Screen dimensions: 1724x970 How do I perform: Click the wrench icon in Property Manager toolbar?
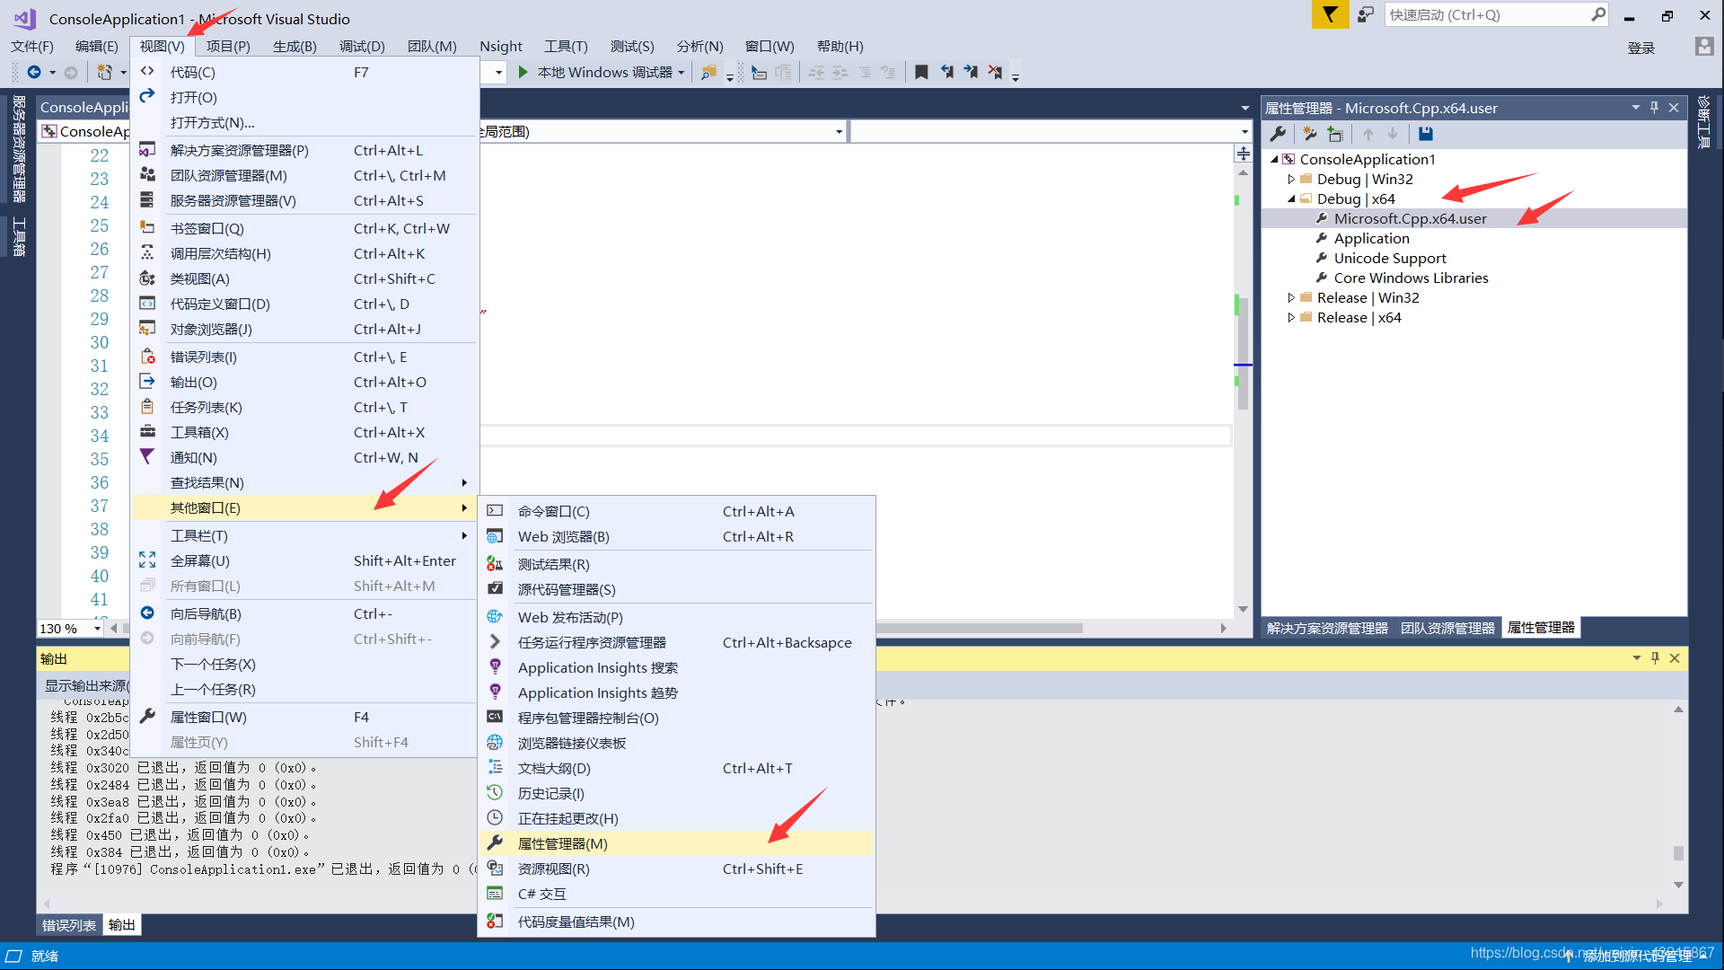click(1278, 134)
